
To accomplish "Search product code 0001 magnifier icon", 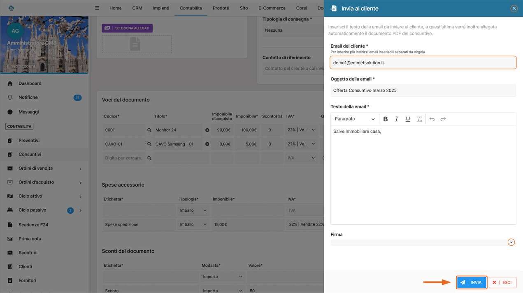I will coord(149,130).
